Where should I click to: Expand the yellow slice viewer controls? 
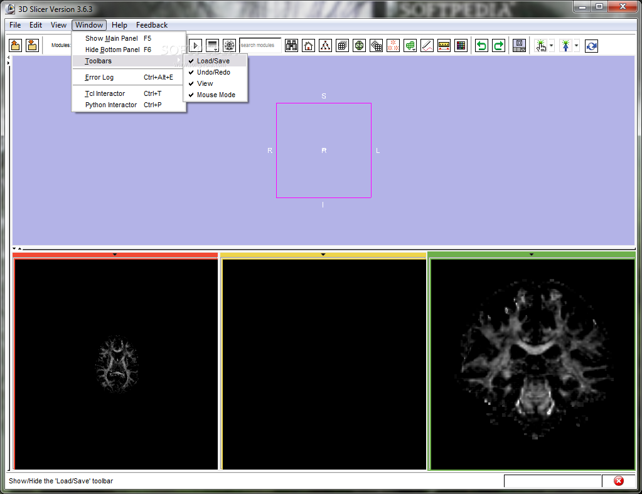coord(323,255)
